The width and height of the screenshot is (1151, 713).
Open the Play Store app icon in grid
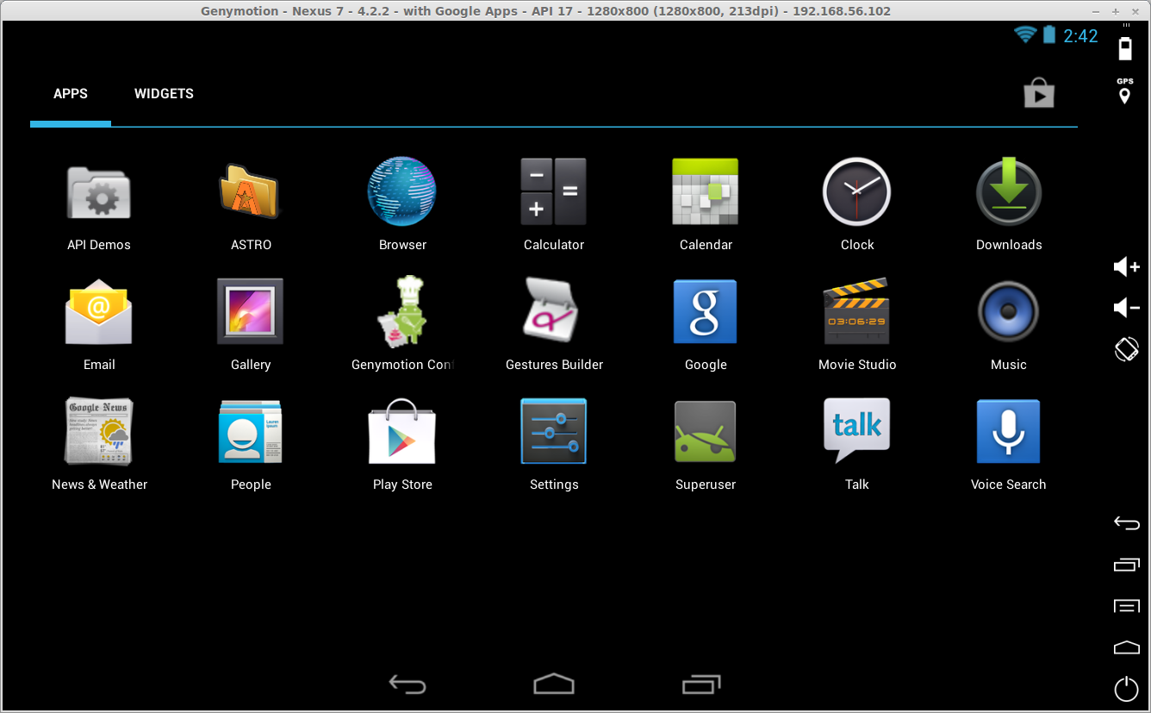coord(402,431)
